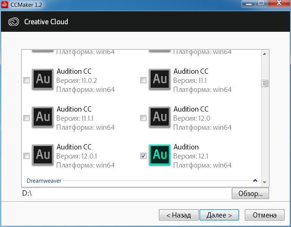291x227 pixels.
Task: Click Платформа: win64 under version 12.1
Action: point(202,165)
